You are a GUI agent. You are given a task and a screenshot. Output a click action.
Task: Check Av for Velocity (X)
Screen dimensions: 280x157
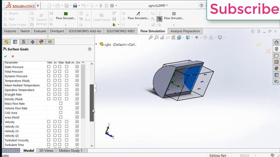coord(55,126)
